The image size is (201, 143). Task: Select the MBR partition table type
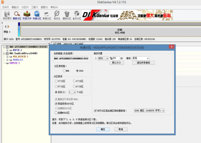[x=64, y=71]
